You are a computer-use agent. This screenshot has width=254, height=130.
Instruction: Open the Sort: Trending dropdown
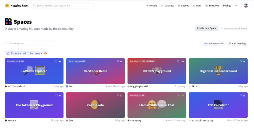pyautogui.click(x=237, y=43)
